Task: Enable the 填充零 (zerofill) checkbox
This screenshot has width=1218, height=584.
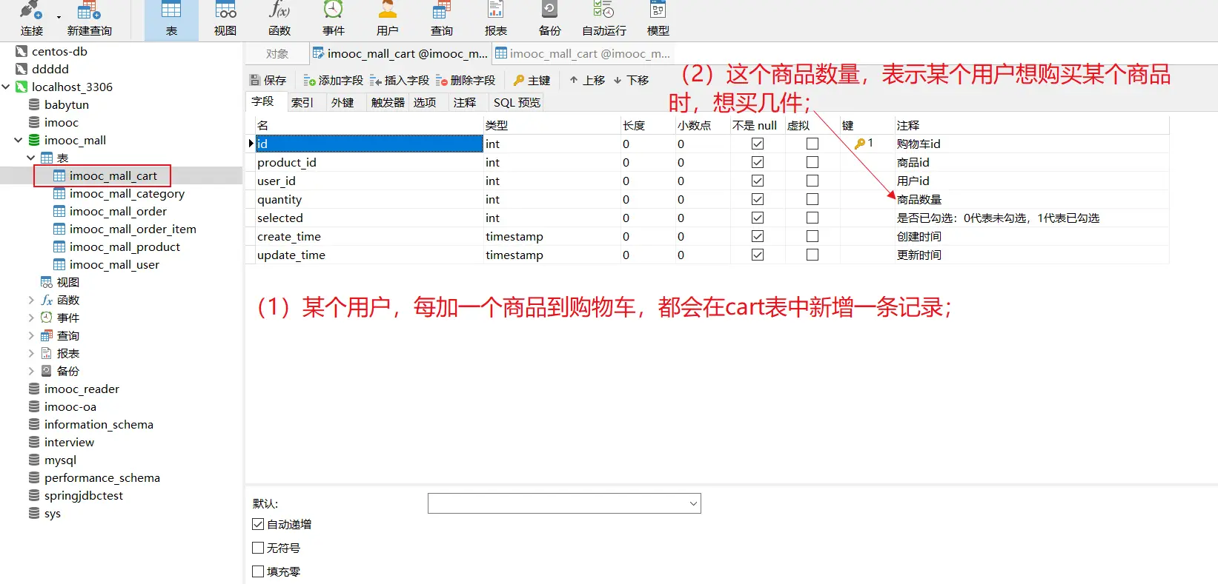Action: click(258, 571)
